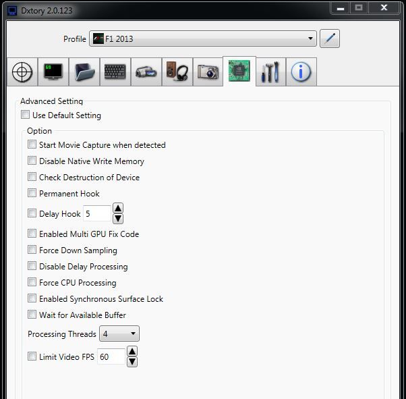Toggle the Delay Hook checkbox
The image size is (406, 399).
[x=32, y=213]
